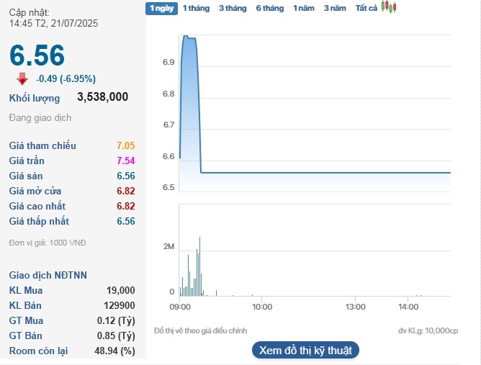
Task: Click the 'Giá trần' ceiling price 7.54
Action: (125, 161)
